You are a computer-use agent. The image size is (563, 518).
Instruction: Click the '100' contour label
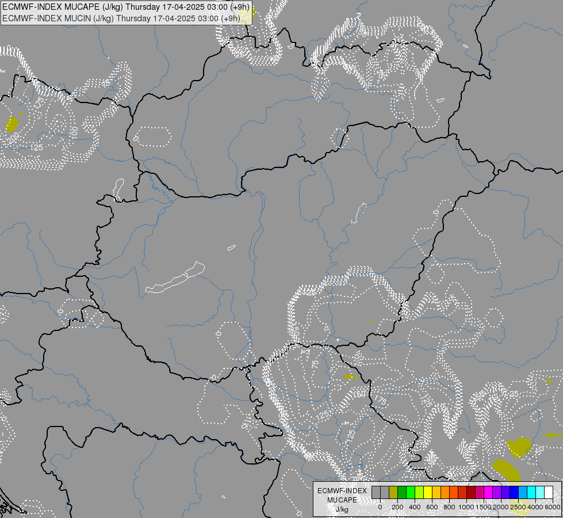pyautogui.click(x=74, y=132)
